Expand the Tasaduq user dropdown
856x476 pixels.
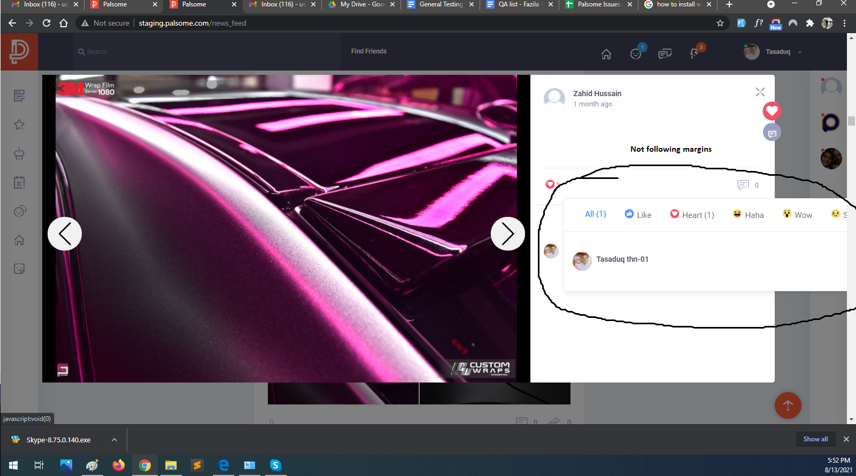click(800, 52)
